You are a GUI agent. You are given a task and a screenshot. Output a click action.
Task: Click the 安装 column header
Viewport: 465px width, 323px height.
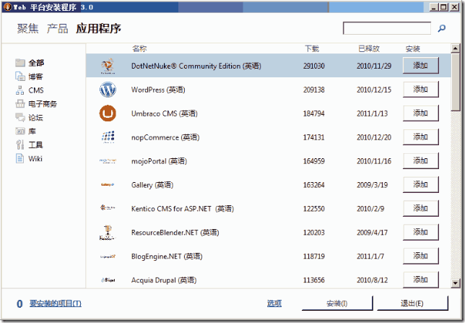[413, 48]
